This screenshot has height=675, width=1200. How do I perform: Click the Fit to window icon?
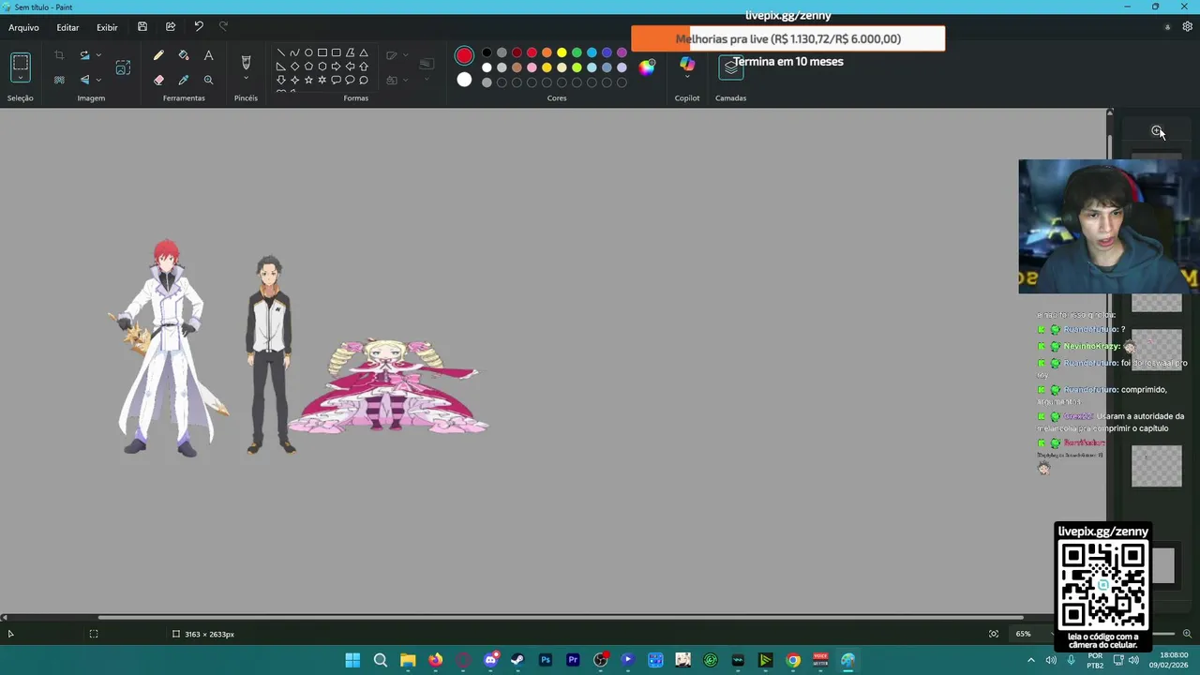(x=994, y=634)
